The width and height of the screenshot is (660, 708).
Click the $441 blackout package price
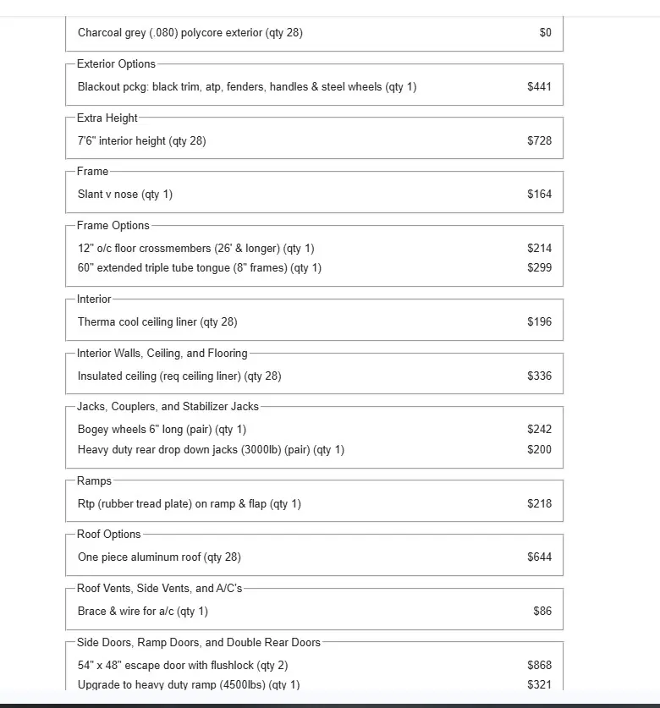pos(539,86)
